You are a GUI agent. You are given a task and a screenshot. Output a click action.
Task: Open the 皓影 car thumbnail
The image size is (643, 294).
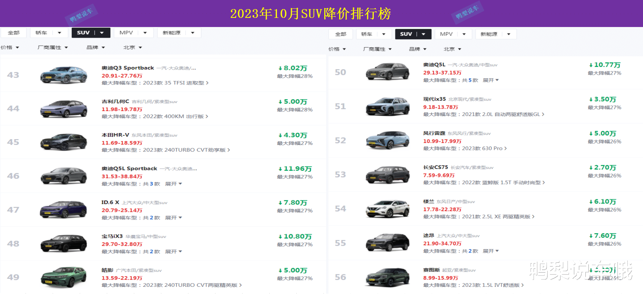point(64,277)
